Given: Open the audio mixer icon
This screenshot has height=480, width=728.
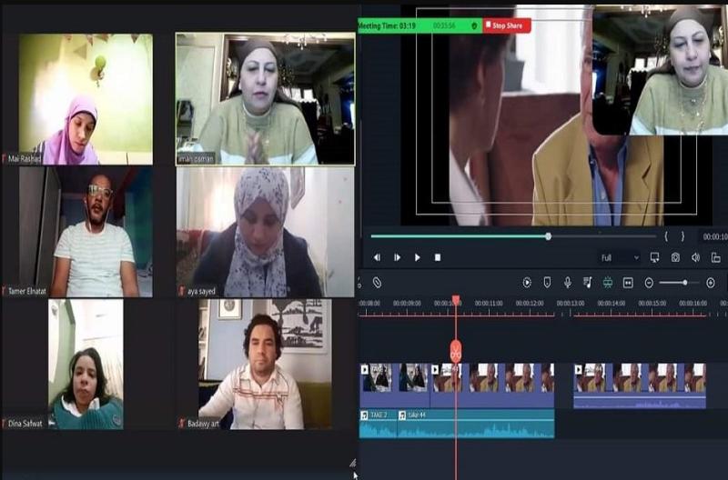Looking at the screenshot, I should click(x=587, y=283).
